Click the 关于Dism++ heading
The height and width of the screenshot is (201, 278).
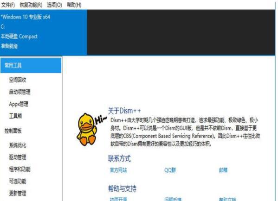point(124,111)
